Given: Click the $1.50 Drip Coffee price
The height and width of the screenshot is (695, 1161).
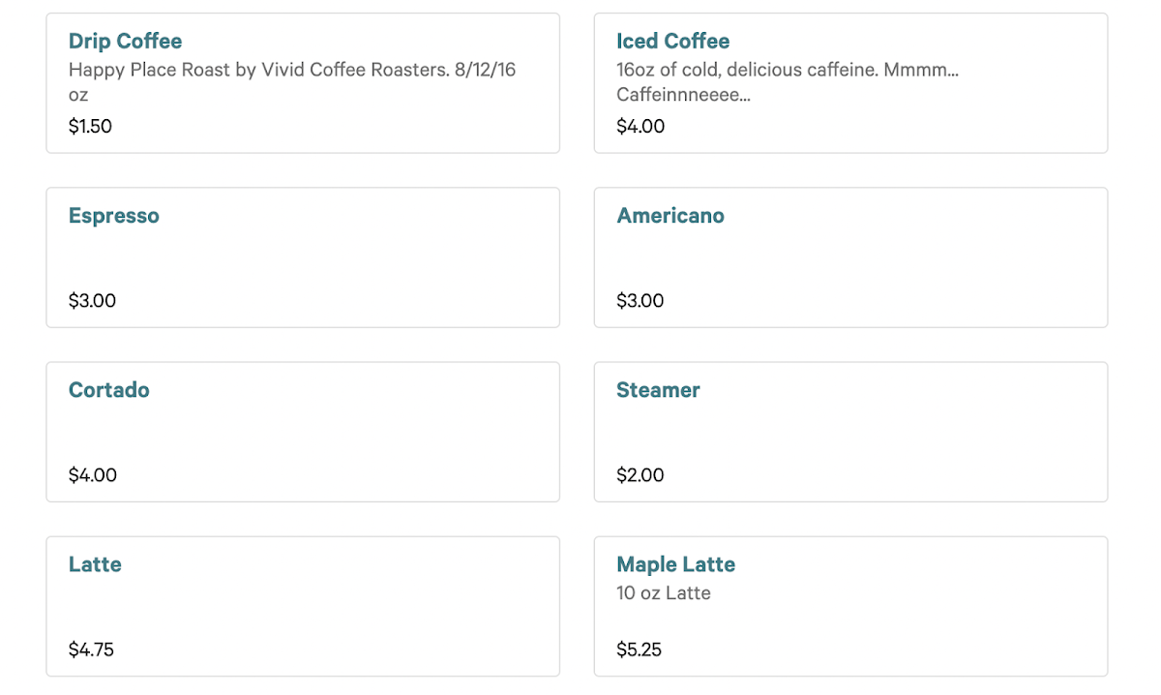Looking at the screenshot, I should pos(90,126).
